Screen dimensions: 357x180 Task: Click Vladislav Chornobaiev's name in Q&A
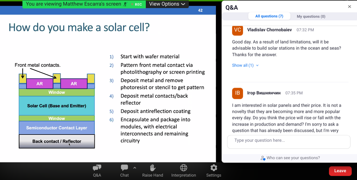click(269, 30)
